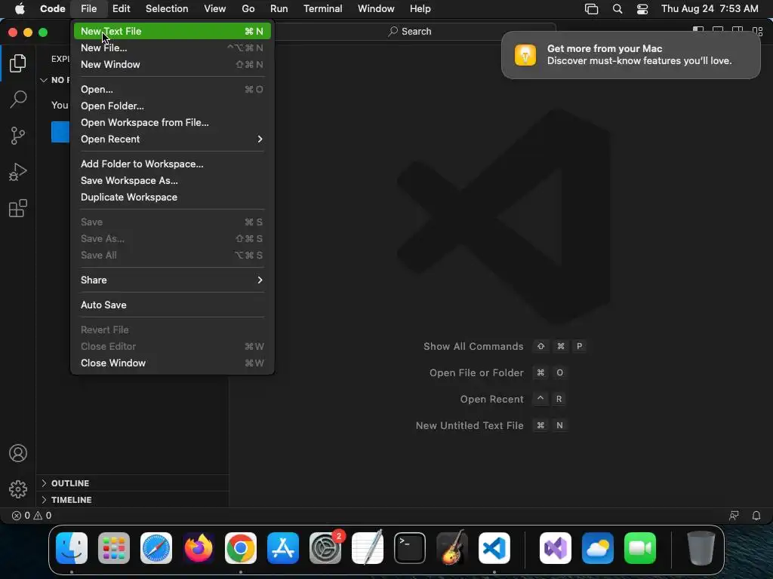Open the Help menu
Viewport: 773px width, 579px height.
pyautogui.click(x=420, y=9)
